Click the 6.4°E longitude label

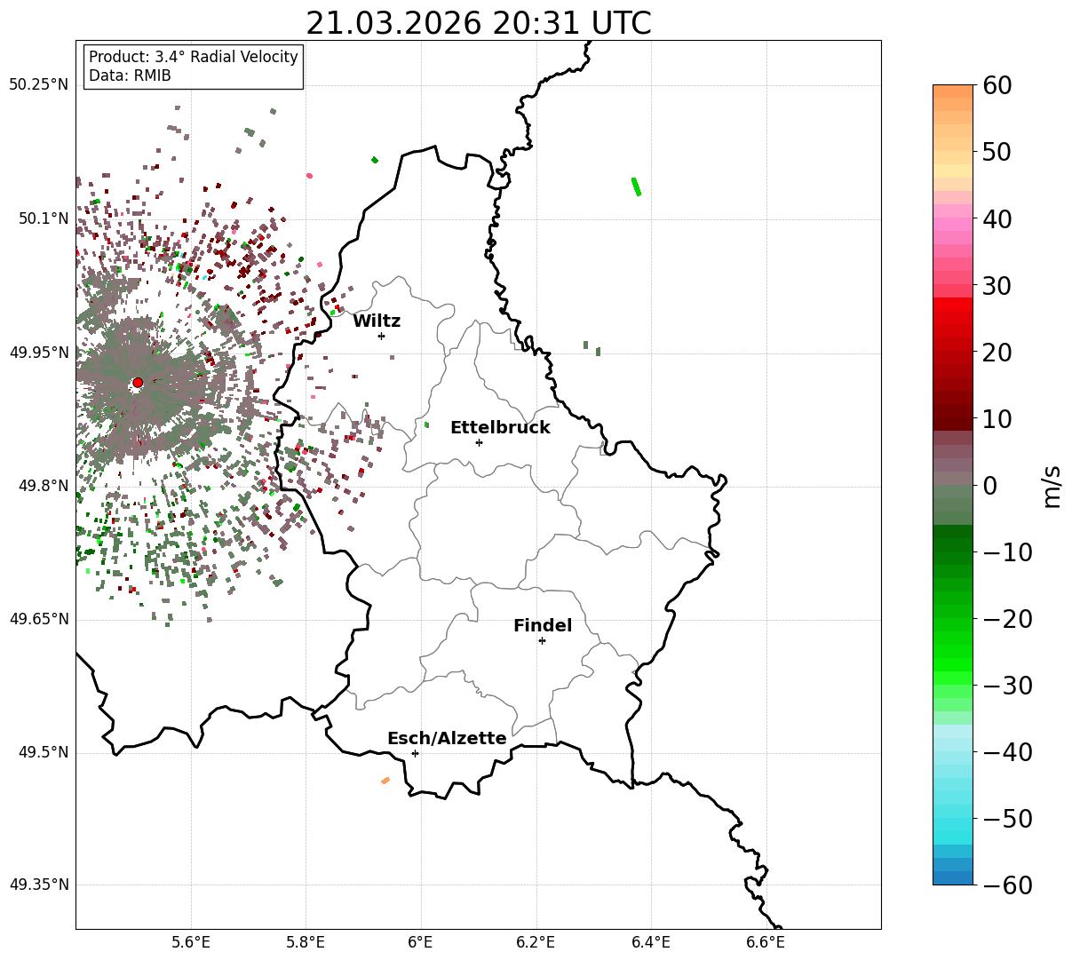coord(651,943)
